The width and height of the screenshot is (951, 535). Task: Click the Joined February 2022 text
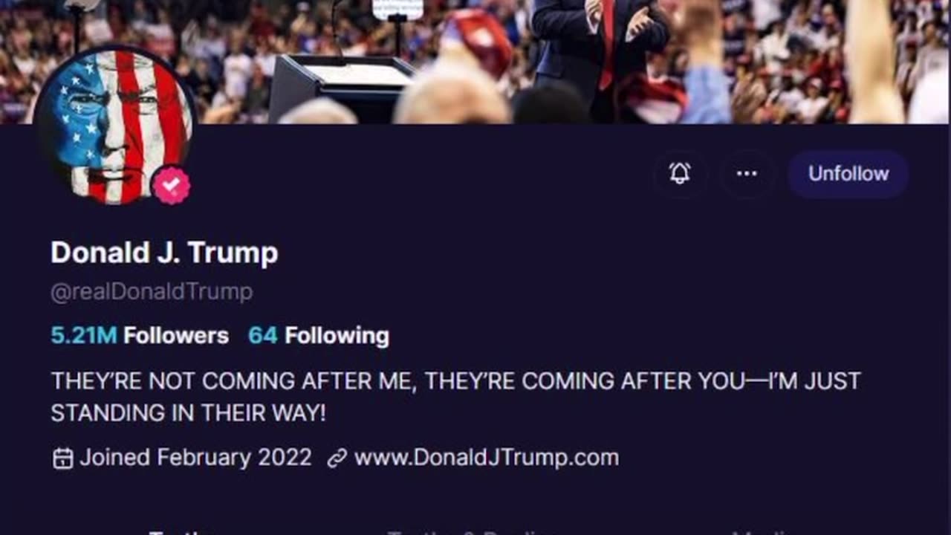tap(196, 457)
